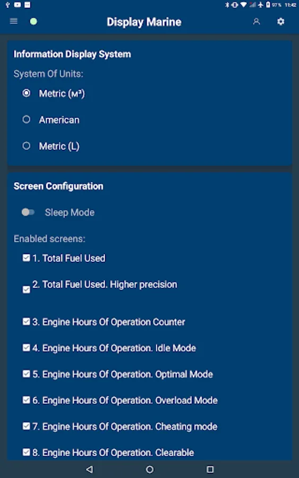Open settings via the gear icon
299x478 pixels.
281,21
